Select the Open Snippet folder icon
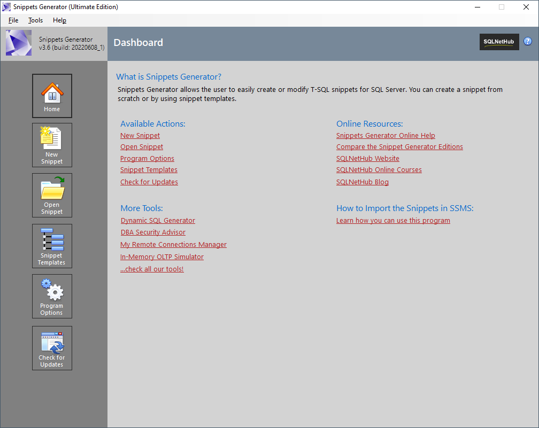Image resolution: width=539 pixels, height=428 pixels. click(x=52, y=195)
